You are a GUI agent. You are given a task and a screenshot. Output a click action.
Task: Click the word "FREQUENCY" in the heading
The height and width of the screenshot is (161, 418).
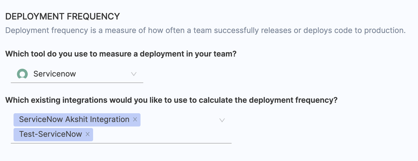93,16
